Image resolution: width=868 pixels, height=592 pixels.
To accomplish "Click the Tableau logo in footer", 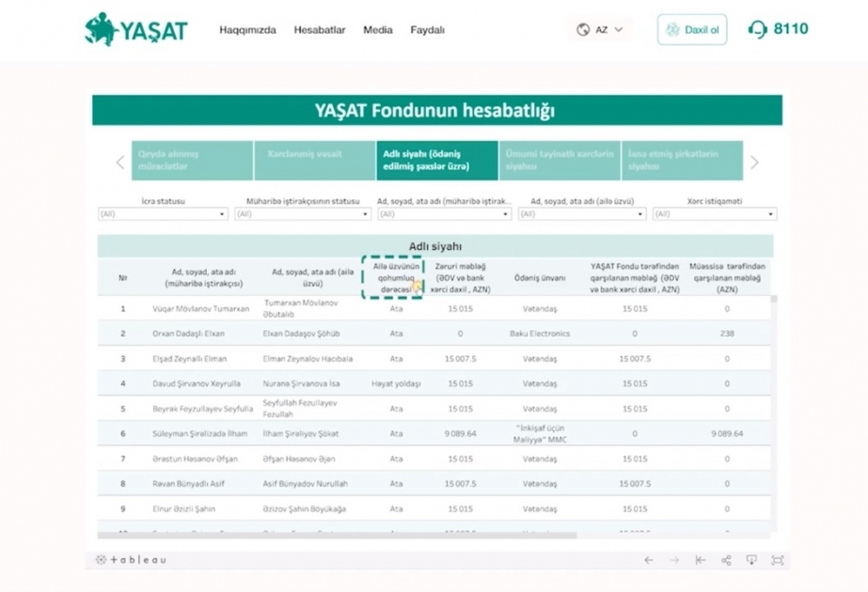I will [x=131, y=560].
